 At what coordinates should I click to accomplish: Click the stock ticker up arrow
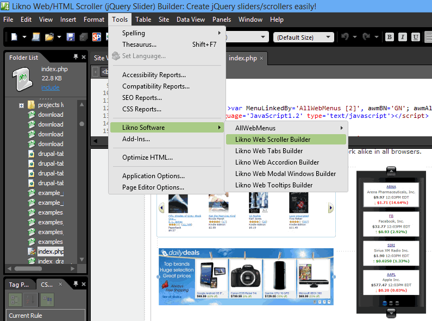(x=391, y=171)
